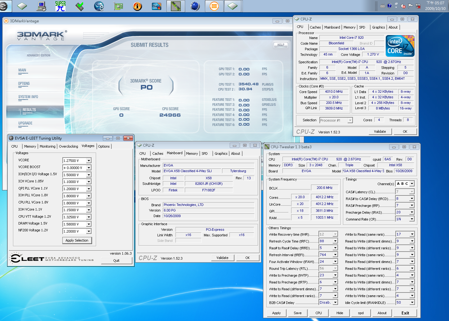Open the green graphics card taskbar icon
This screenshot has width=449, height=321.
[x=118, y=6]
